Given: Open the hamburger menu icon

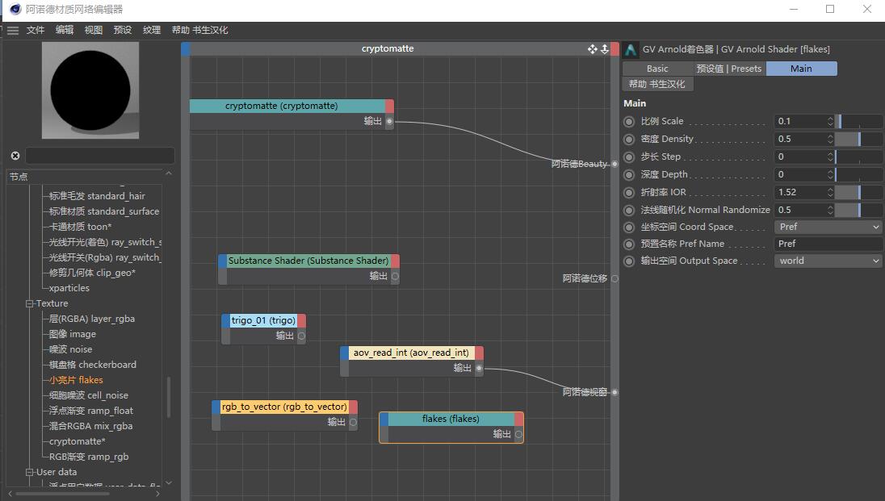Looking at the screenshot, I should pos(13,31).
